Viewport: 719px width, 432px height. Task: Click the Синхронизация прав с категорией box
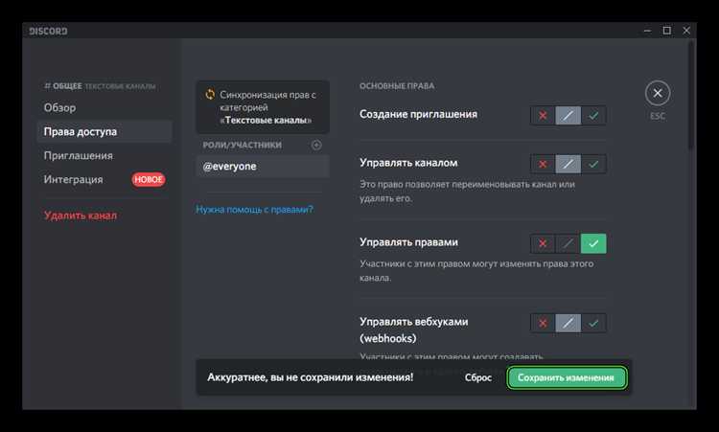click(263, 107)
